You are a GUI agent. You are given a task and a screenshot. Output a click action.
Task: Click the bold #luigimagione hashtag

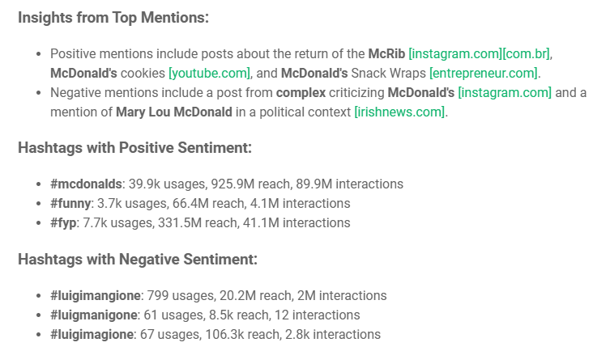[x=92, y=334]
